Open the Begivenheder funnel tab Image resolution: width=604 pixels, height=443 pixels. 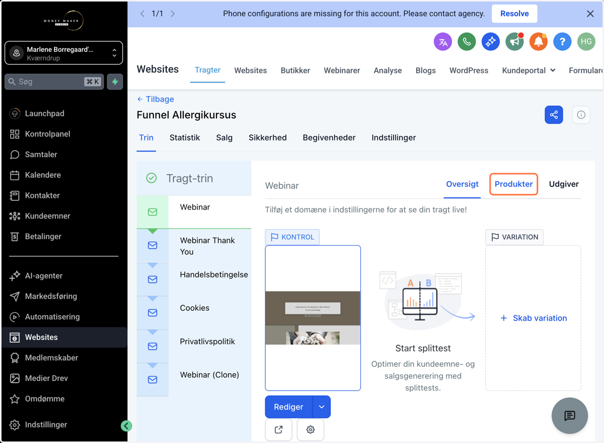[x=329, y=137]
